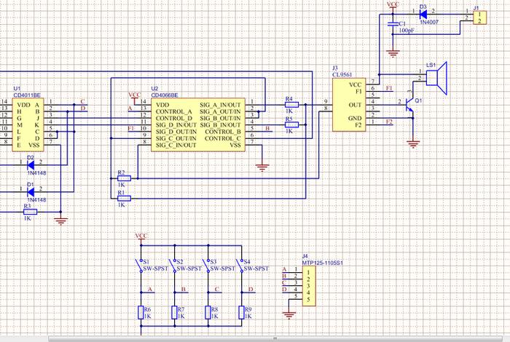510x342 pixels.
Task: Click net label C below switch S3
Action: click(x=217, y=289)
